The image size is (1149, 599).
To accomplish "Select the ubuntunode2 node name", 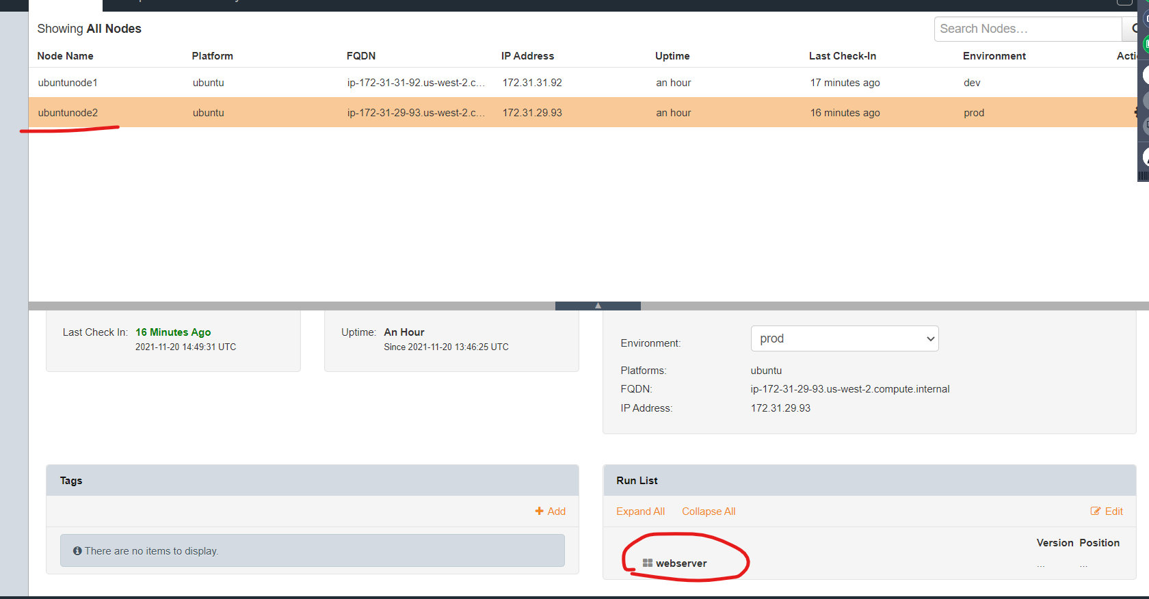I will pos(68,113).
